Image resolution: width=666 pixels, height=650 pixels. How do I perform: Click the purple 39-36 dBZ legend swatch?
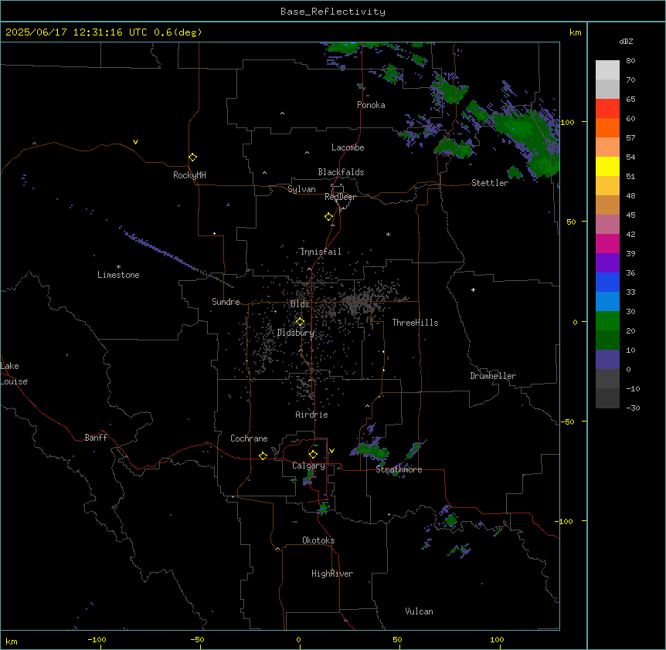[607, 263]
